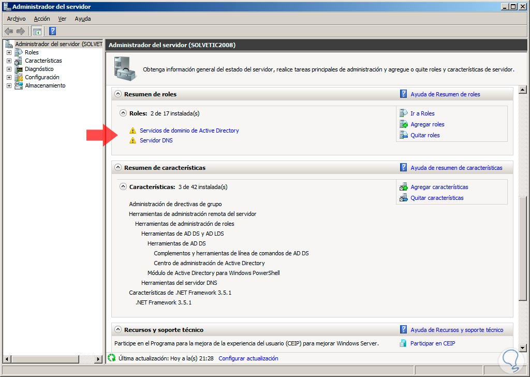Open the Ayuda menu
The image size is (530, 377).
[83, 19]
